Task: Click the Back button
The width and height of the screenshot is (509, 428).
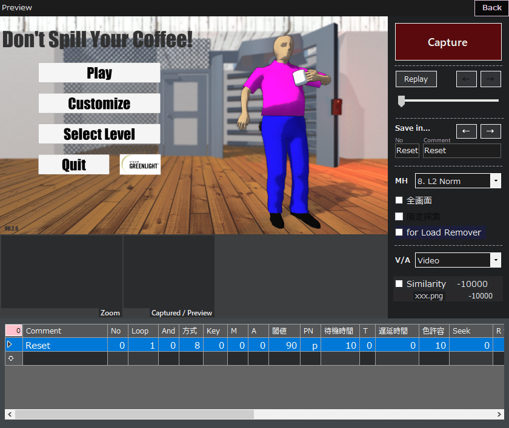Action: pyautogui.click(x=491, y=8)
